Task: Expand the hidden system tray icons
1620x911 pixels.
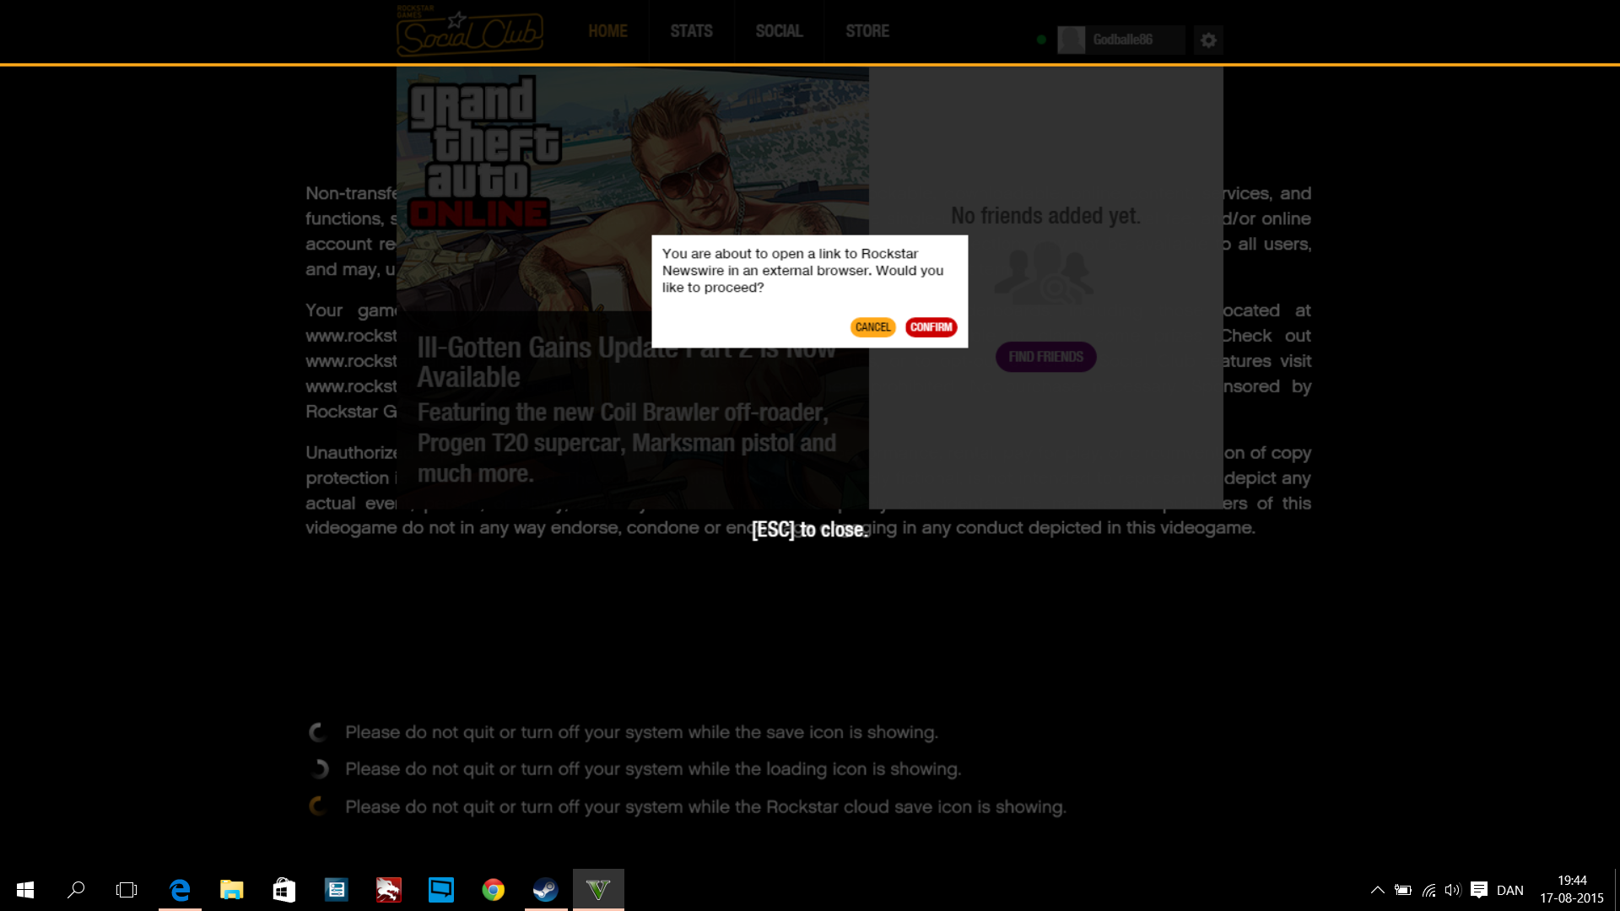Action: [1377, 890]
